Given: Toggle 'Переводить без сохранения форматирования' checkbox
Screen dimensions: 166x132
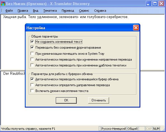Looking at the screenshot, I should (32, 47).
